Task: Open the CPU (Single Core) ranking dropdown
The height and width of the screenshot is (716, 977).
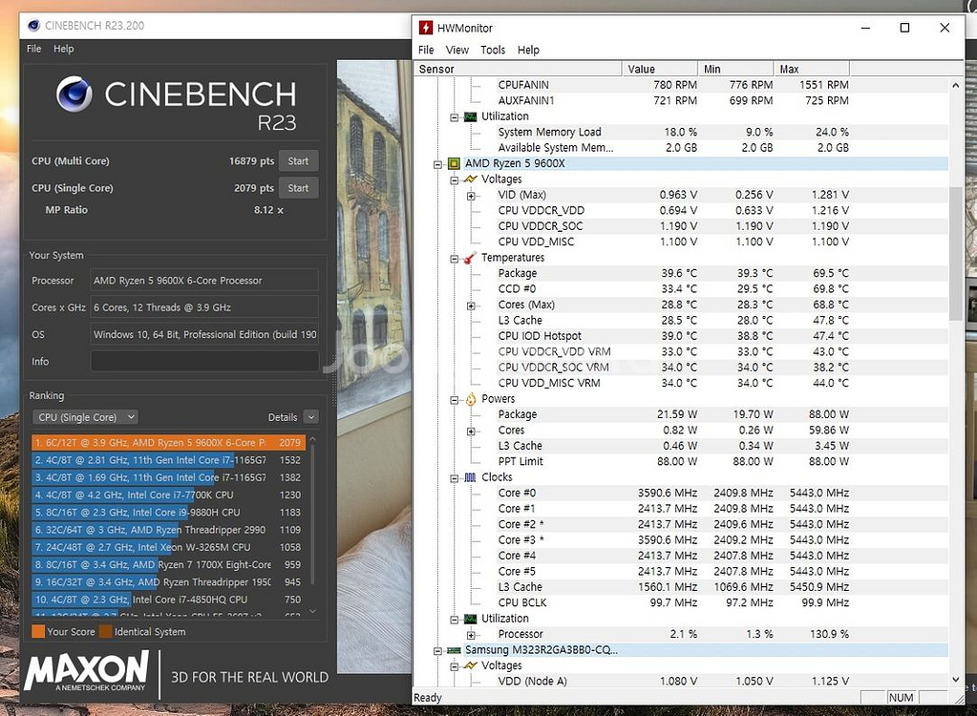Action: pos(85,417)
